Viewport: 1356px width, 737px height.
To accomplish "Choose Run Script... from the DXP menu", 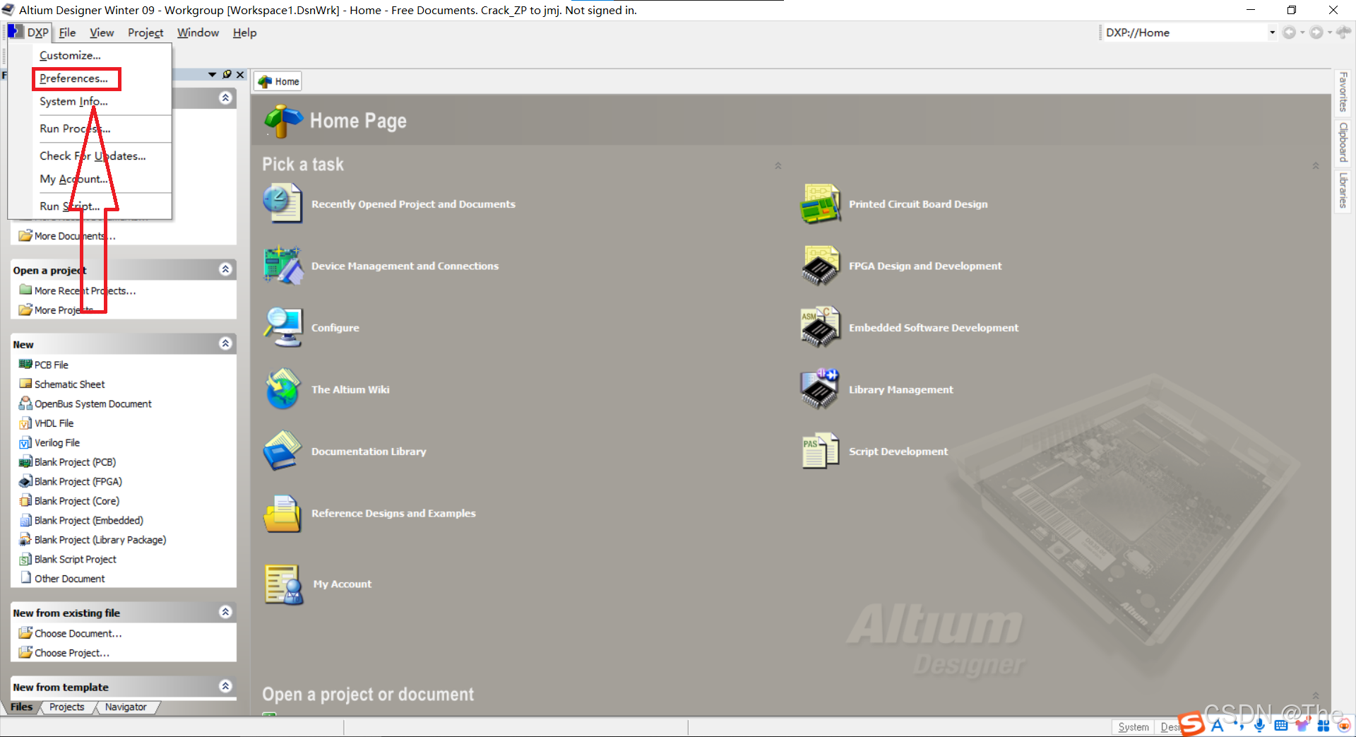I will pyautogui.click(x=70, y=206).
